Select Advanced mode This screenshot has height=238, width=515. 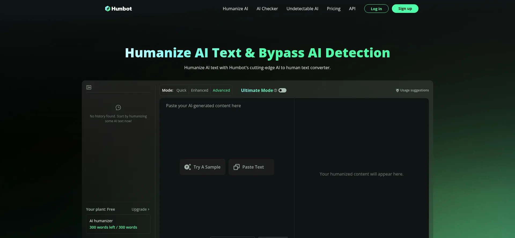(221, 90)
